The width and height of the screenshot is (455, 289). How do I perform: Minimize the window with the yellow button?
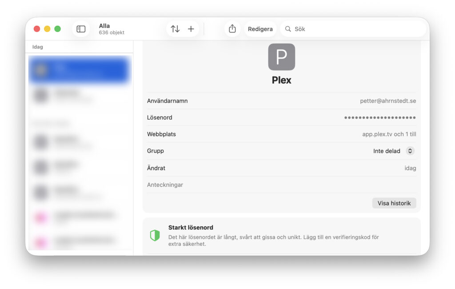click(x=47, y=29)
